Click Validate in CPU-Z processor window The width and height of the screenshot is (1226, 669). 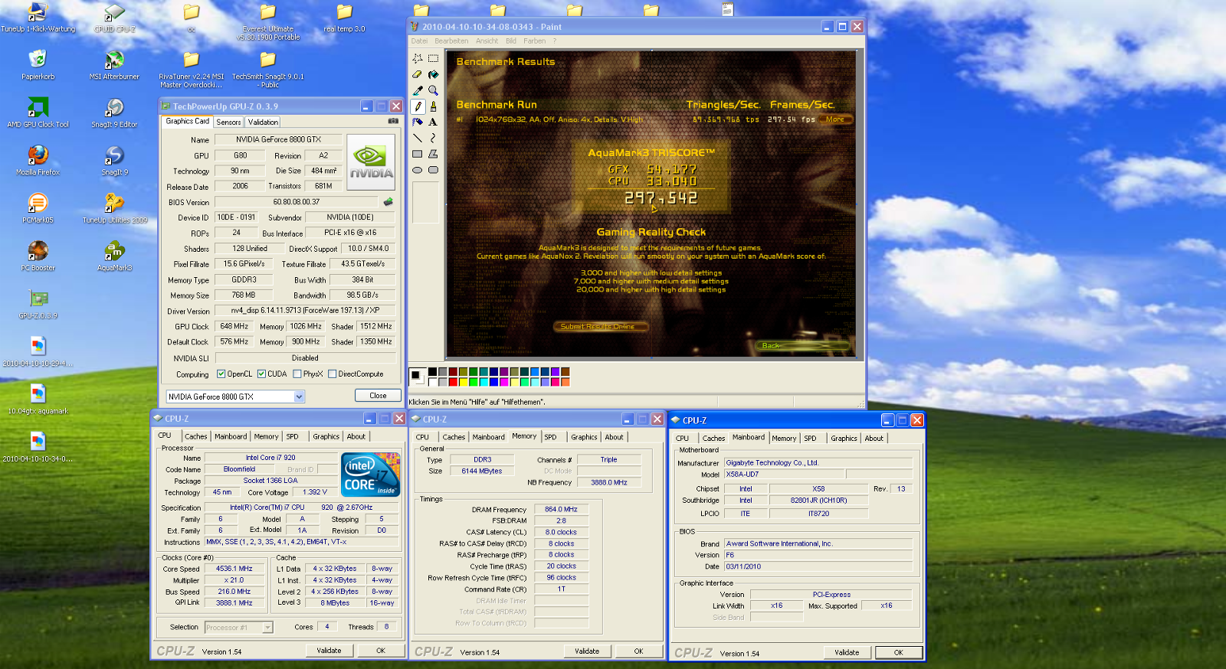tap(329, 650)
